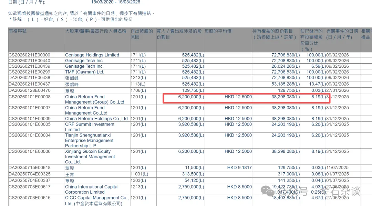The width and height of the screenshot is (372, 206).
Task: Click reason code 1113(L)
Action: click(138, 84)
